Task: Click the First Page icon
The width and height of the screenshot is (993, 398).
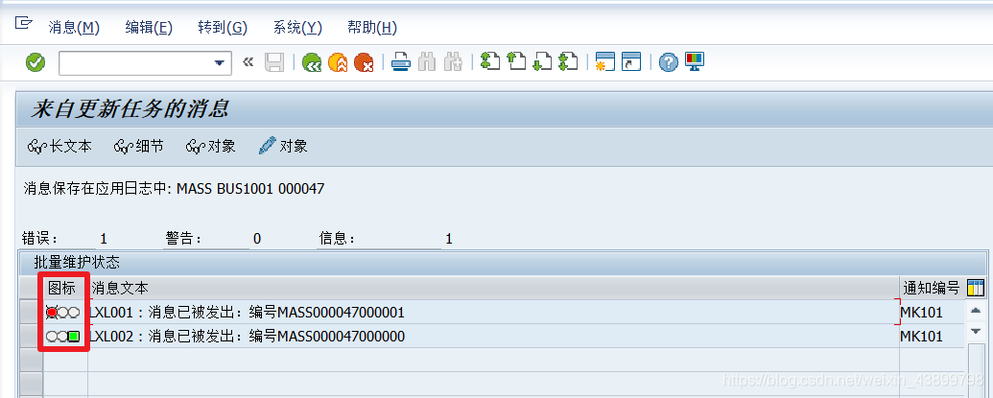Action: coord(490,61)
